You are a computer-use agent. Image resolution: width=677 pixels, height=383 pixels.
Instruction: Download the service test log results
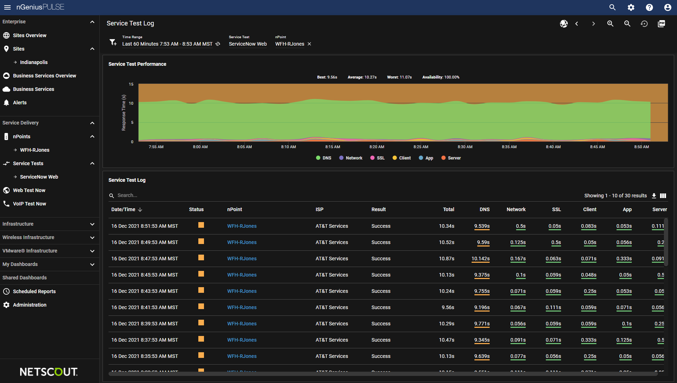tap(654, 196)
